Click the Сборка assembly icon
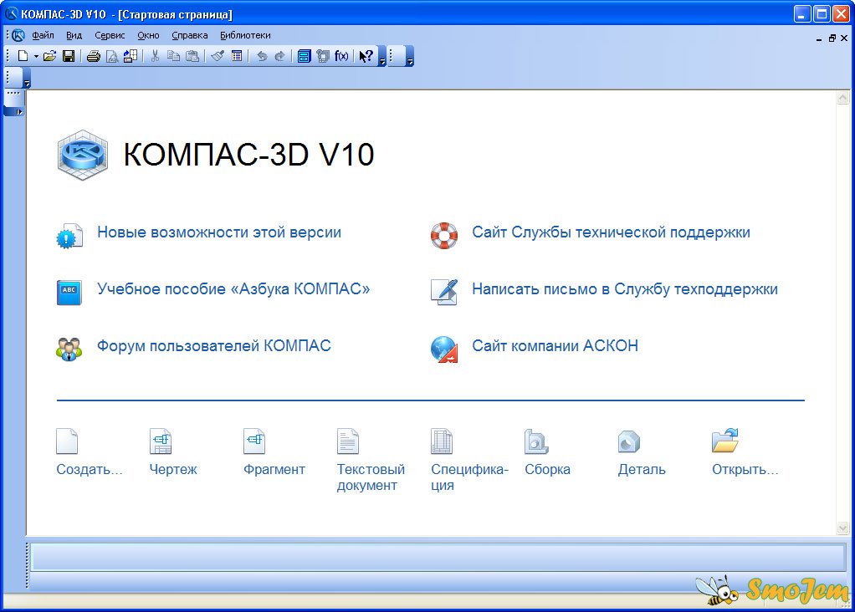The image size is (855, 612). (536, 441)
